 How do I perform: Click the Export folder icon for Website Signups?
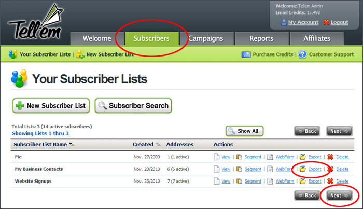302,181
